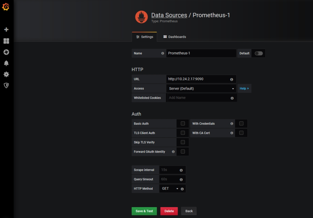The image size is (313, 218).
Task: Click the red Delete button
Action: (169, 211)
